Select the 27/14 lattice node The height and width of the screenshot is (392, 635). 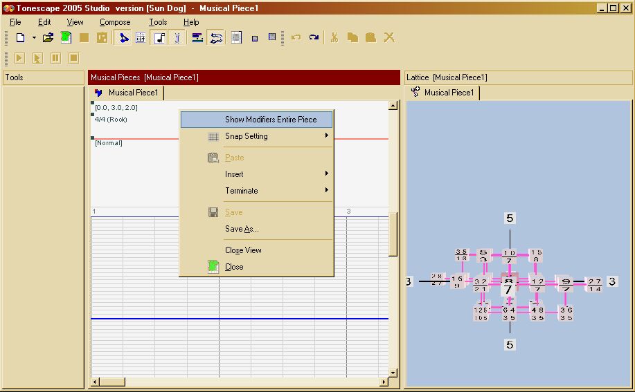click(x=595, y=285)
